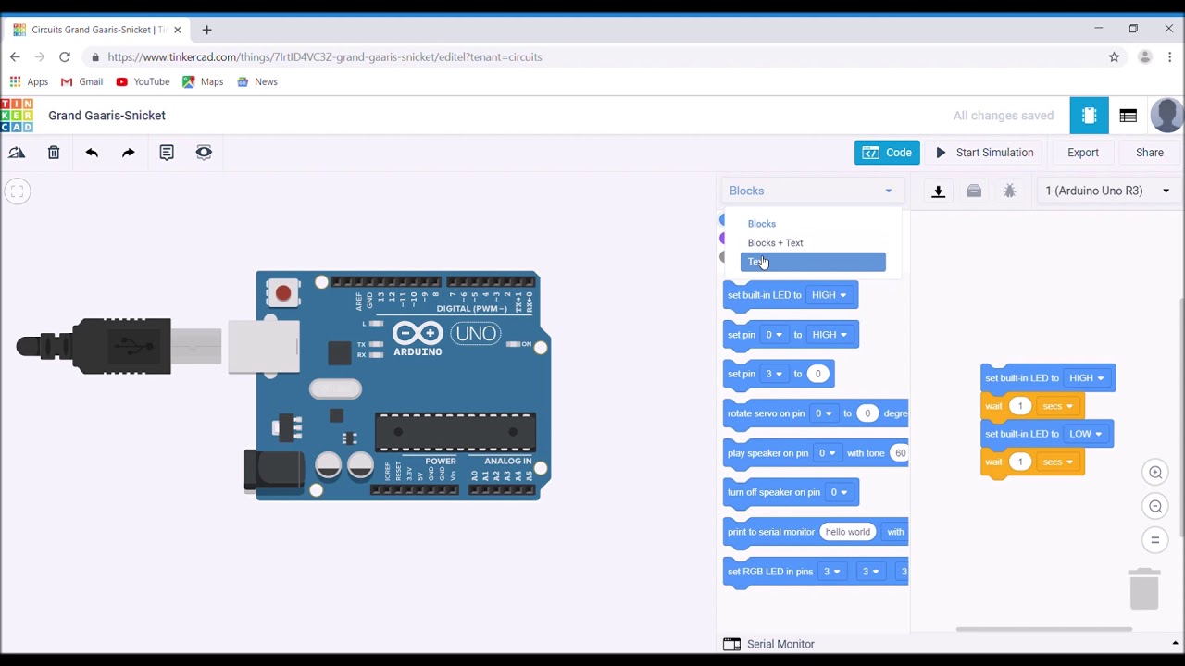Reload the browser page
This screenshot has width=1185, height=666.
[65, 57]
